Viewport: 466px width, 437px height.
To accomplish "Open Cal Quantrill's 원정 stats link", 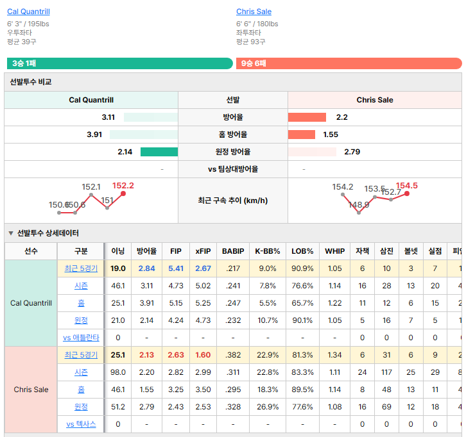I will 81,320.
